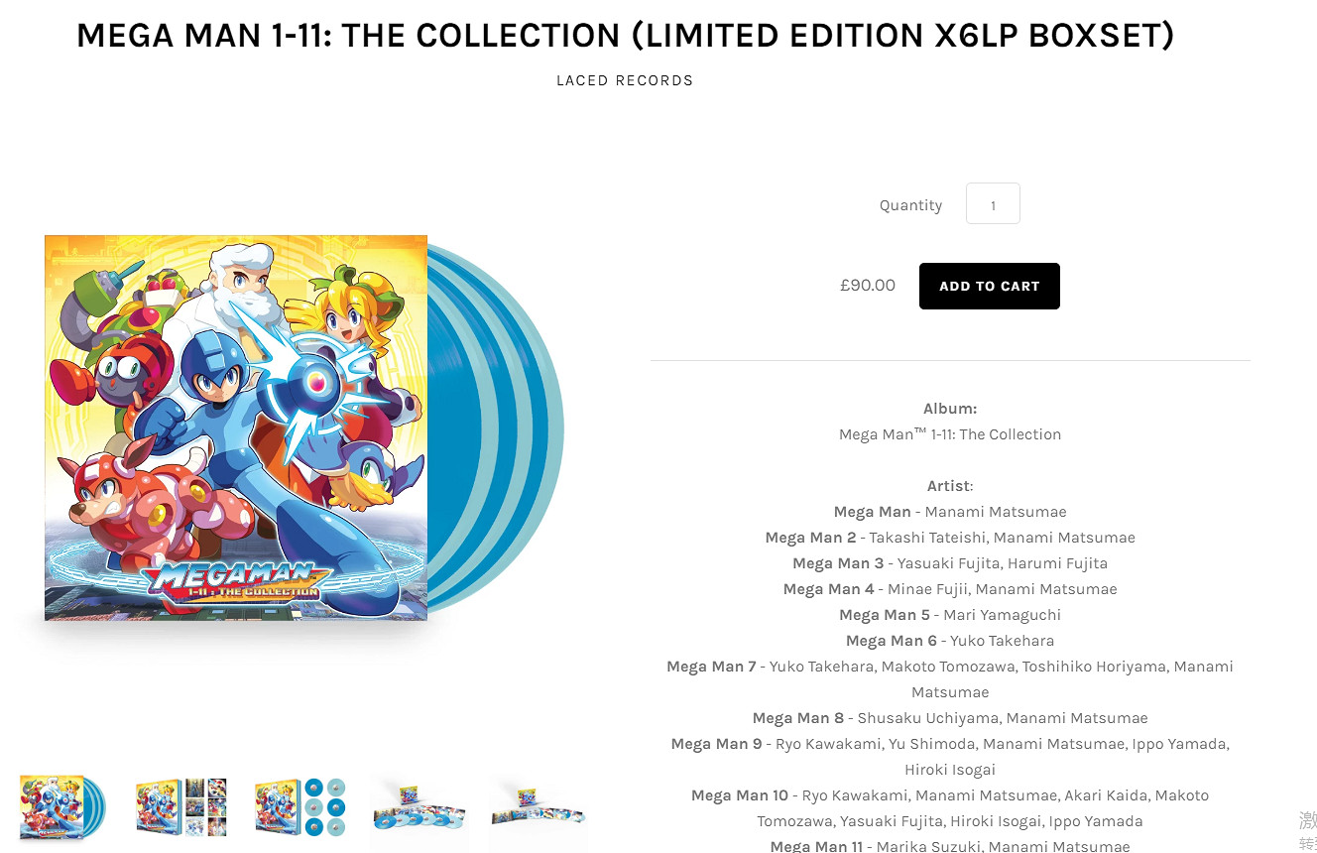The width and height of the screenshot is (1317, 853).
Task: Select the thumbnail showing box and six sleeve artworks
Action: point(181,807)
